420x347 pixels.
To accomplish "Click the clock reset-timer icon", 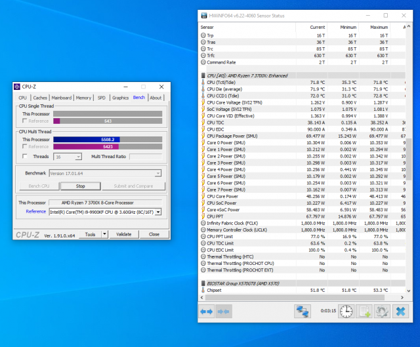I will [x=345, y=311].
